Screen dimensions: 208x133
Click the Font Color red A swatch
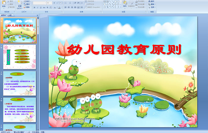(x=59, y=7)
